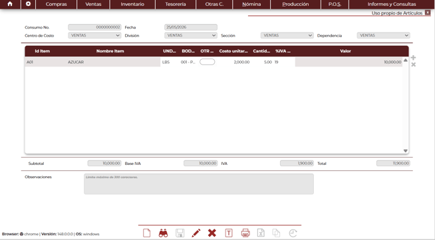Search records with the binoculars icon

tap(163, 233)
